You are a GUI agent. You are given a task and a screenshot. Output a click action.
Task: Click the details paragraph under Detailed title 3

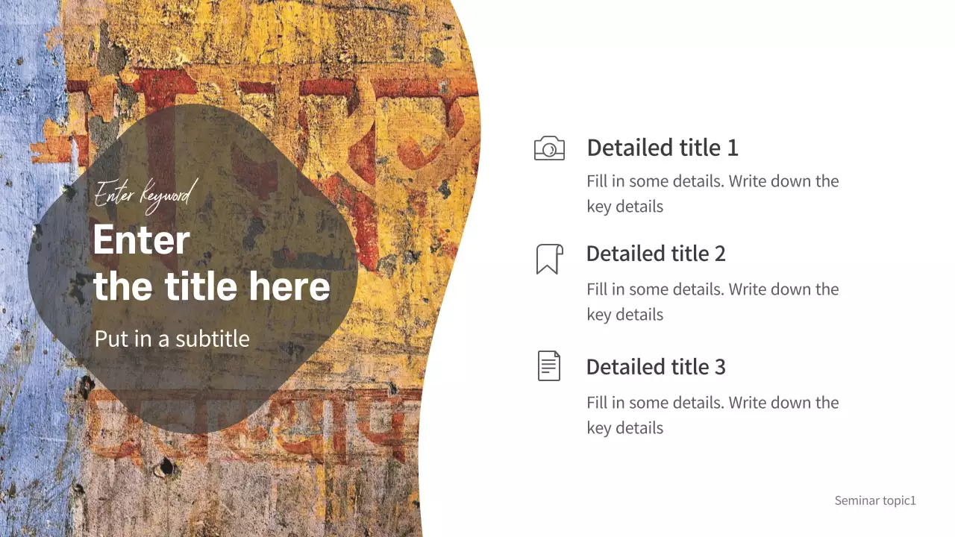(713, 415)
